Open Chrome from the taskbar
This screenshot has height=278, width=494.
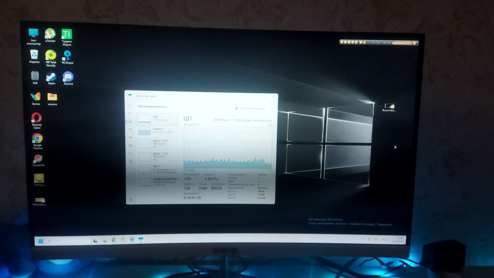(x=114, y=240)
